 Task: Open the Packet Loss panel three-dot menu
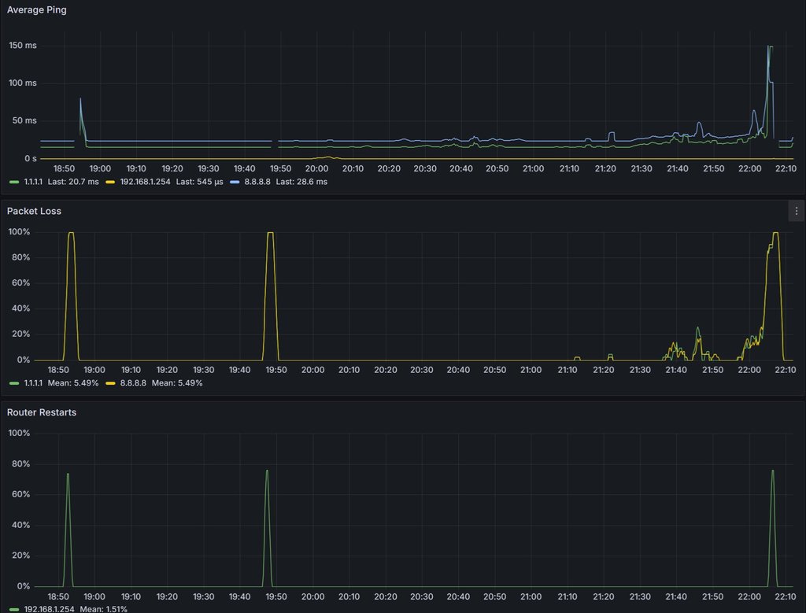[x=797, y=211]
